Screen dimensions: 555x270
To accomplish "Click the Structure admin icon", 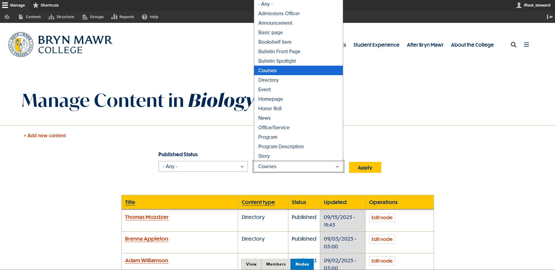I will click(51, 17).
